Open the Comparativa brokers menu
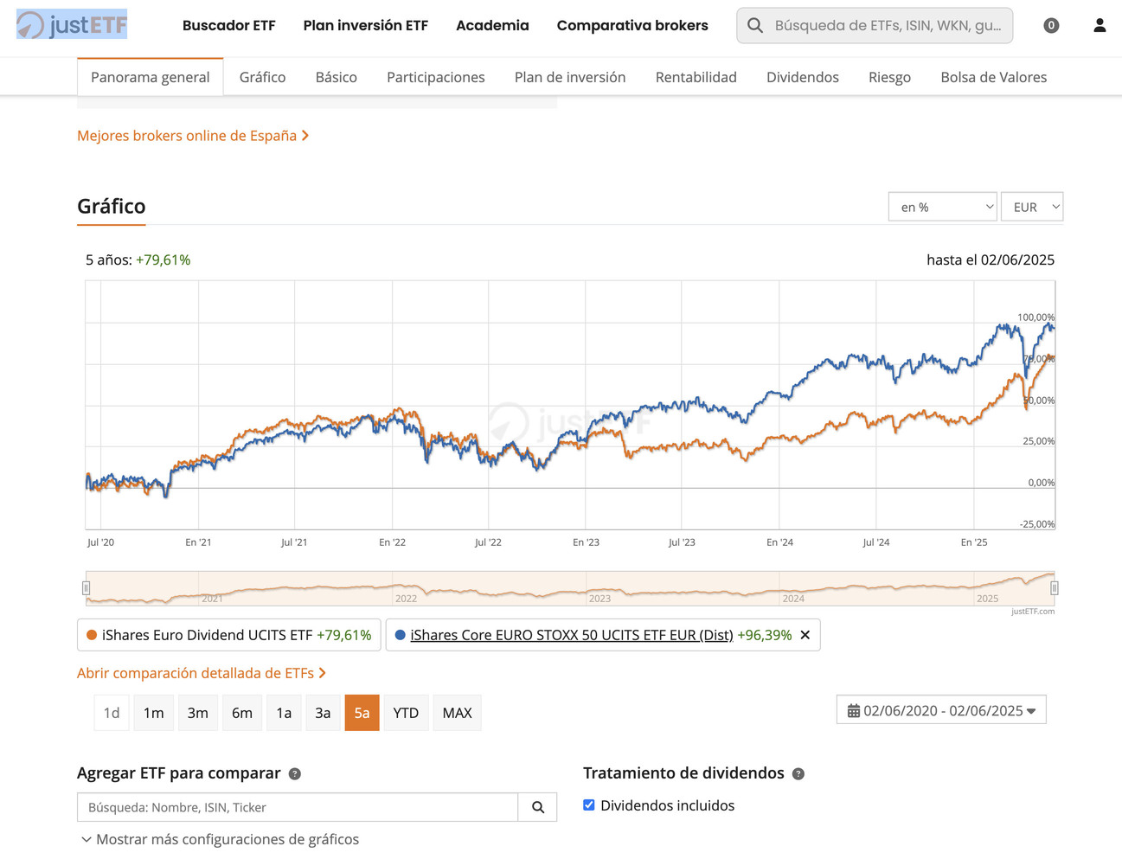 [x=632, y=26]
